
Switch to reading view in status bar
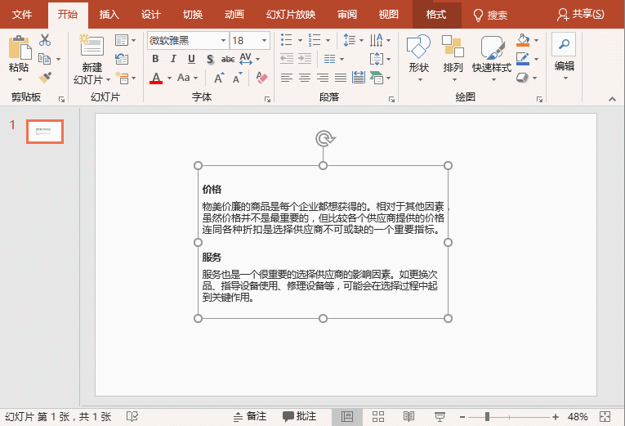point(408,416)
